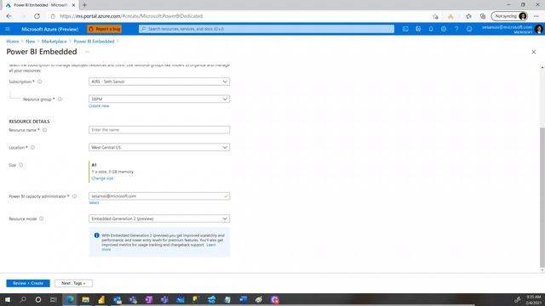Show info tooltip for Location
545x306 pixels.
click(32, 147)
